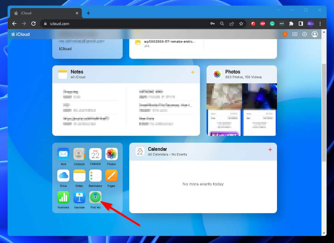The width and height of the screenshot is (334, 243).
Task: Go back with browser back arrow
Action: [14, 24]
